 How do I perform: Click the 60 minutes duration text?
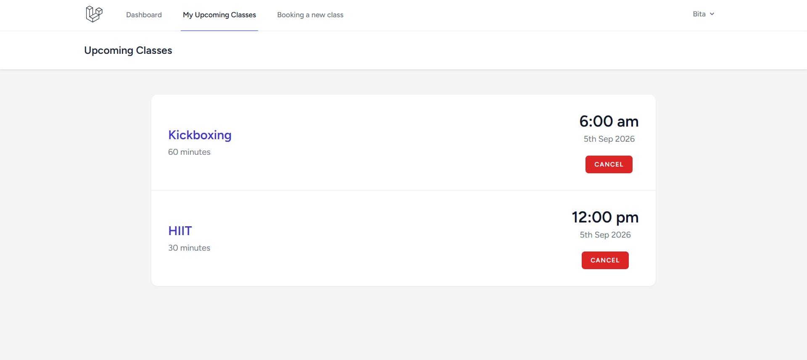pyautogui.click(x=189, y=152)
